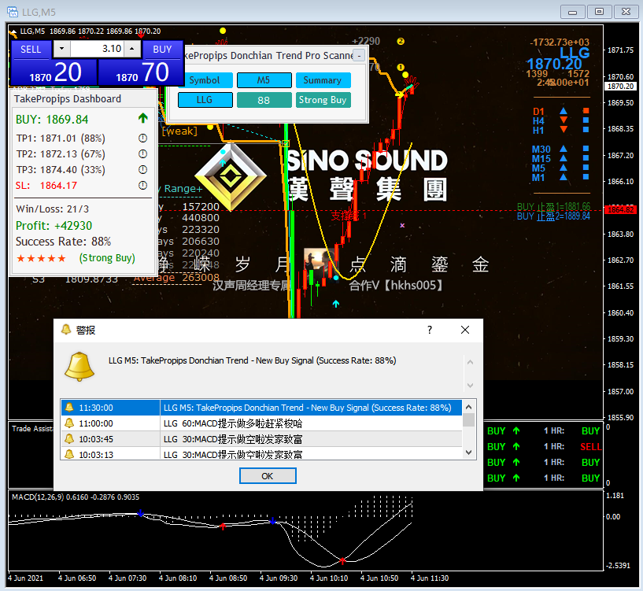Click the Summary header button in scanner
Screen dimensions: 643x591
coord(323,80)
